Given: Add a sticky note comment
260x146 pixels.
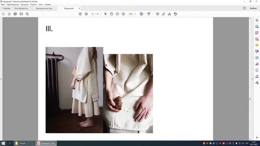Looking at the screenshot, I should click(x=158, y=14).
